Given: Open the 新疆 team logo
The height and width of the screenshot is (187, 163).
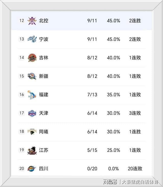Looking at the screenshot, I should tap(32, 76).
